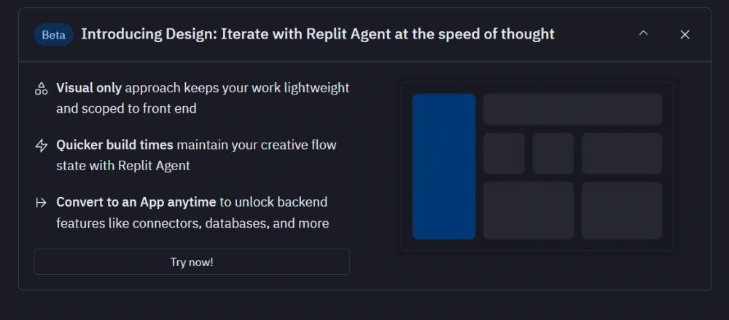Click the arrow icon beside Convert to an App
Viewport: 729px width, 320px height.
(x=42, y=202)
